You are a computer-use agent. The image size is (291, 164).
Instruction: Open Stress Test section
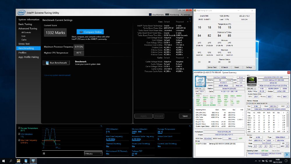[24, 44]
